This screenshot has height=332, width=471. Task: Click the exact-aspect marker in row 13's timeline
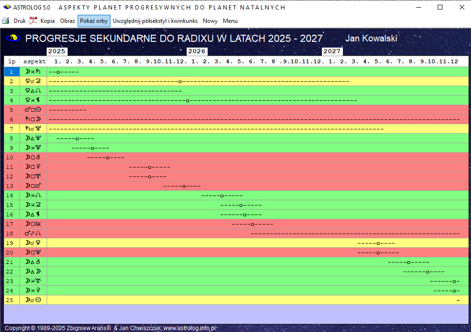pyautogui.click(x=184, y=186)
